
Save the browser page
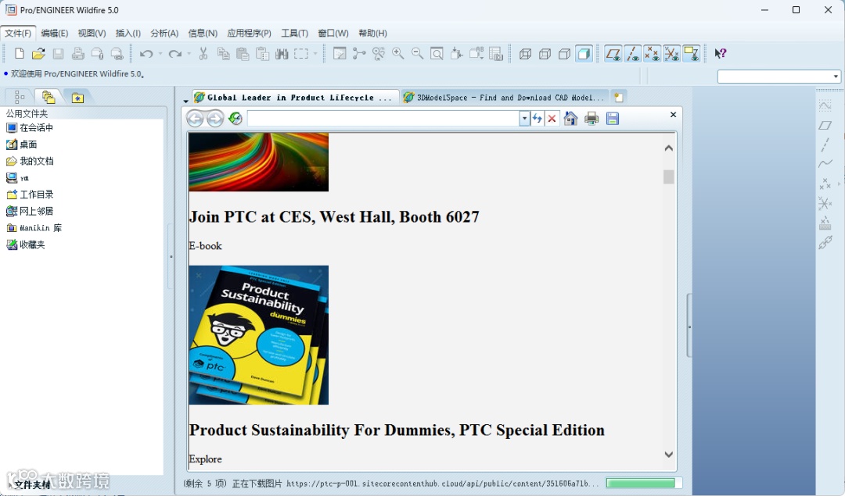click(612, 119)
